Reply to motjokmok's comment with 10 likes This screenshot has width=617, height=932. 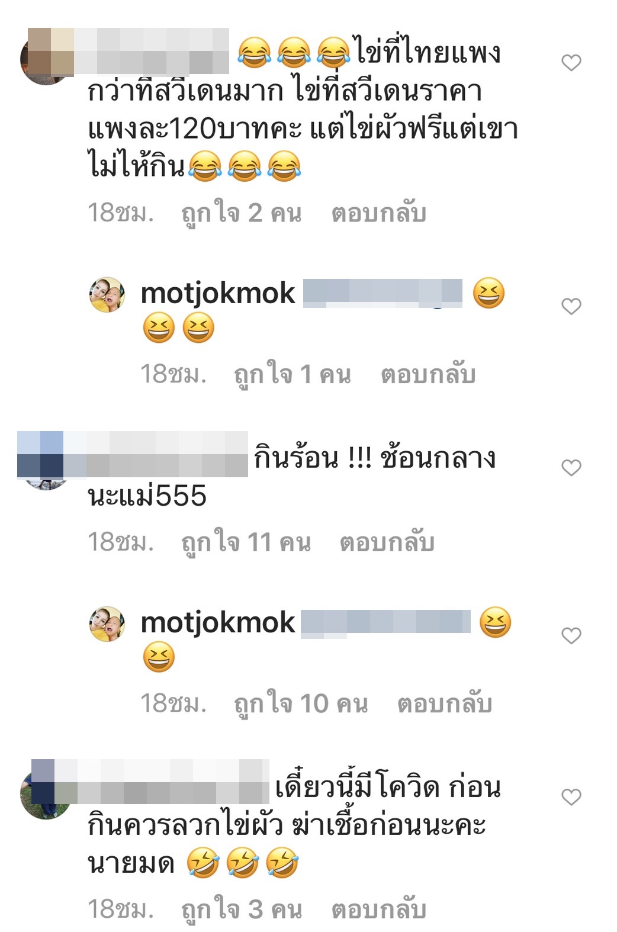click(x=445, y=703)
